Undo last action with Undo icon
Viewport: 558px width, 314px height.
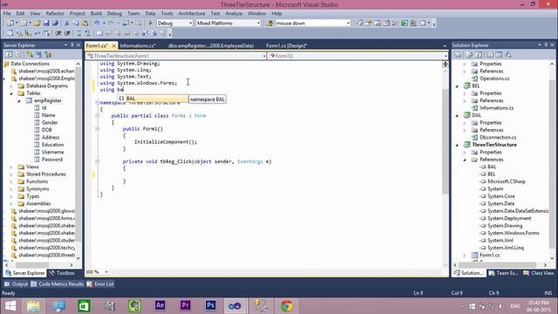click(x=97, y=24)
